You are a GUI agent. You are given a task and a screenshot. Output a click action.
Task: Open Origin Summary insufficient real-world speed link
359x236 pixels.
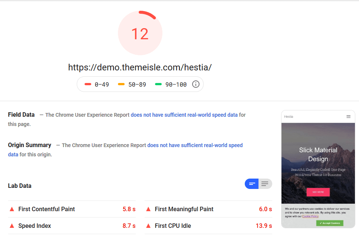click(195, 145)
